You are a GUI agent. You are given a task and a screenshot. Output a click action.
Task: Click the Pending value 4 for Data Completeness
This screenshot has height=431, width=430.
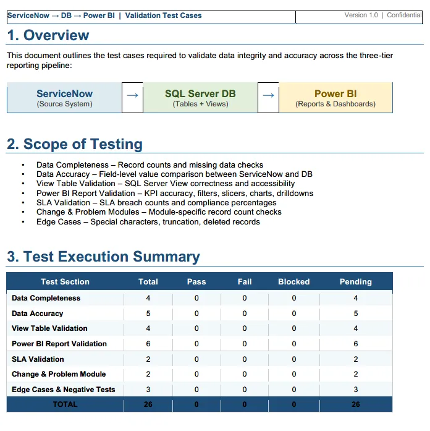coord(356,298)
